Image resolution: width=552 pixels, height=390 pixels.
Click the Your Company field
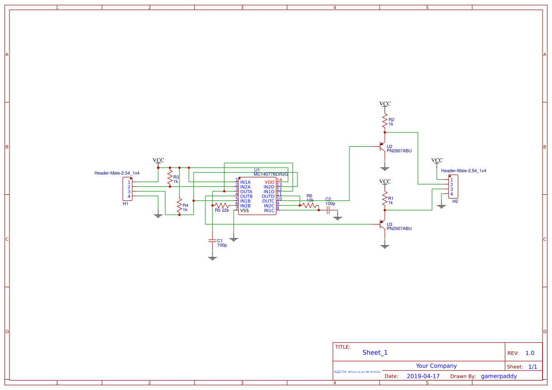pos(437,365)
